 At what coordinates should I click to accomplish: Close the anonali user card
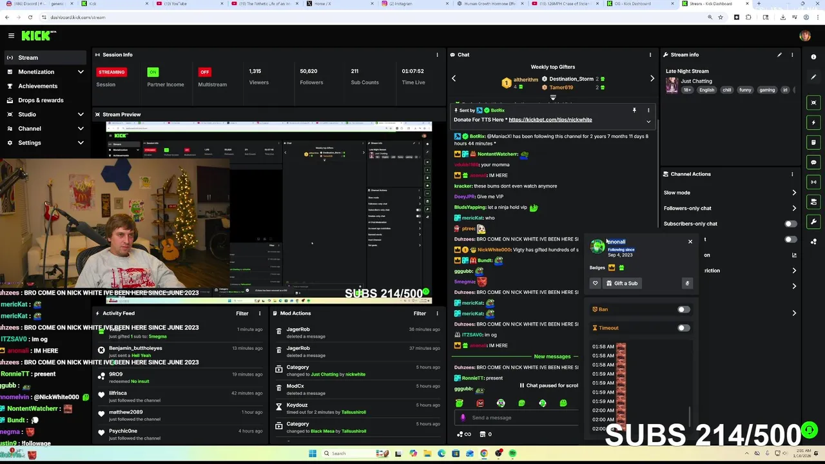pyautogui.click(x=690, y=242)
